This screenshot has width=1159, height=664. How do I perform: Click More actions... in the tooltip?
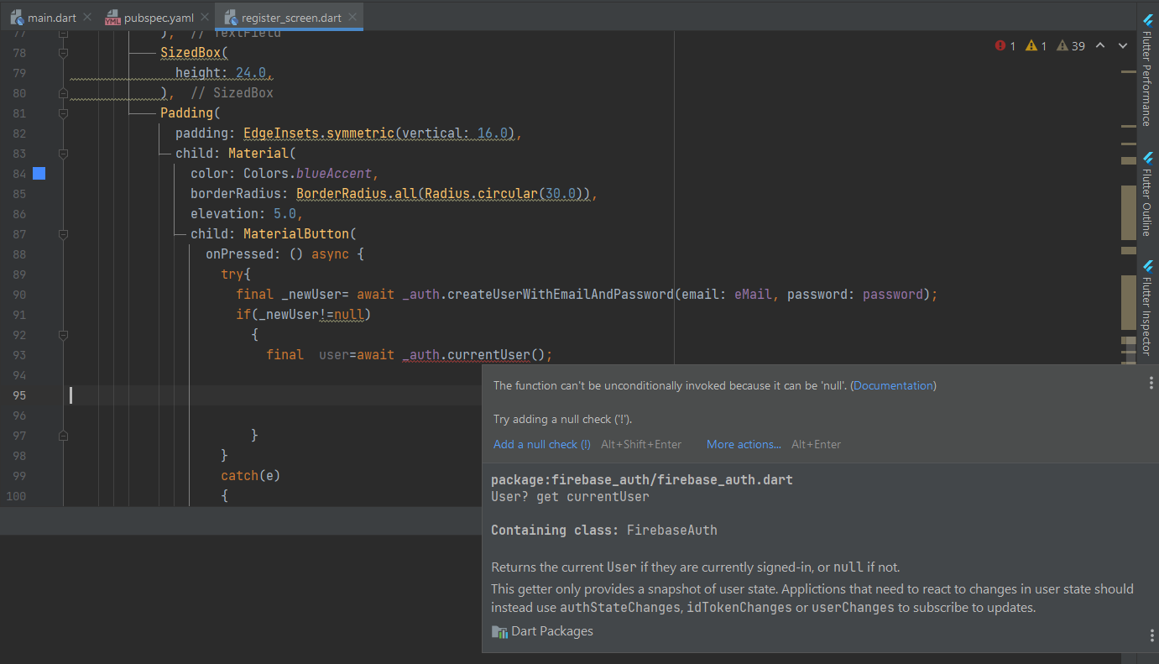tap(744, 444)
